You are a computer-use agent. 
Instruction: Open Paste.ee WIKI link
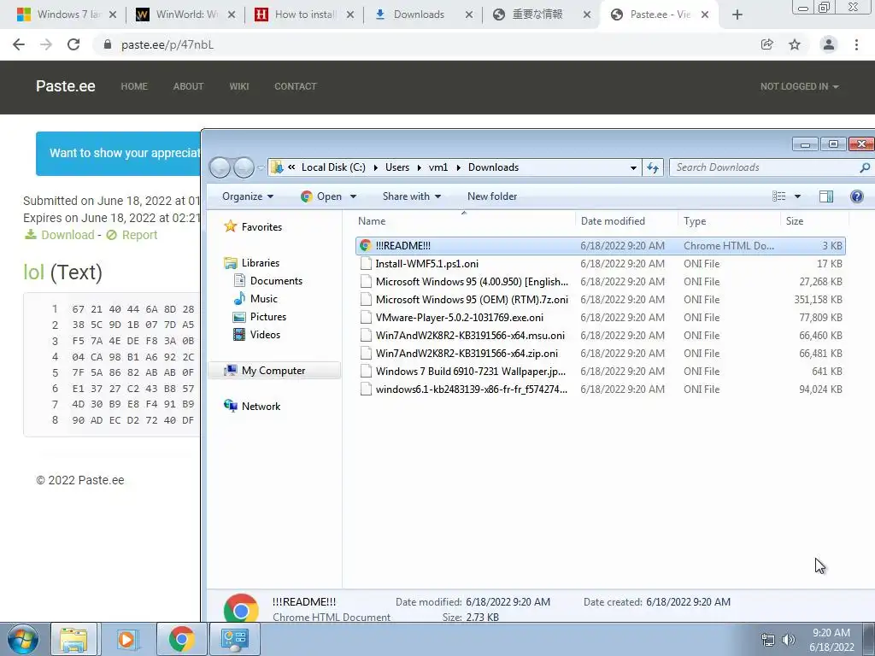click(x=239, y=86)
